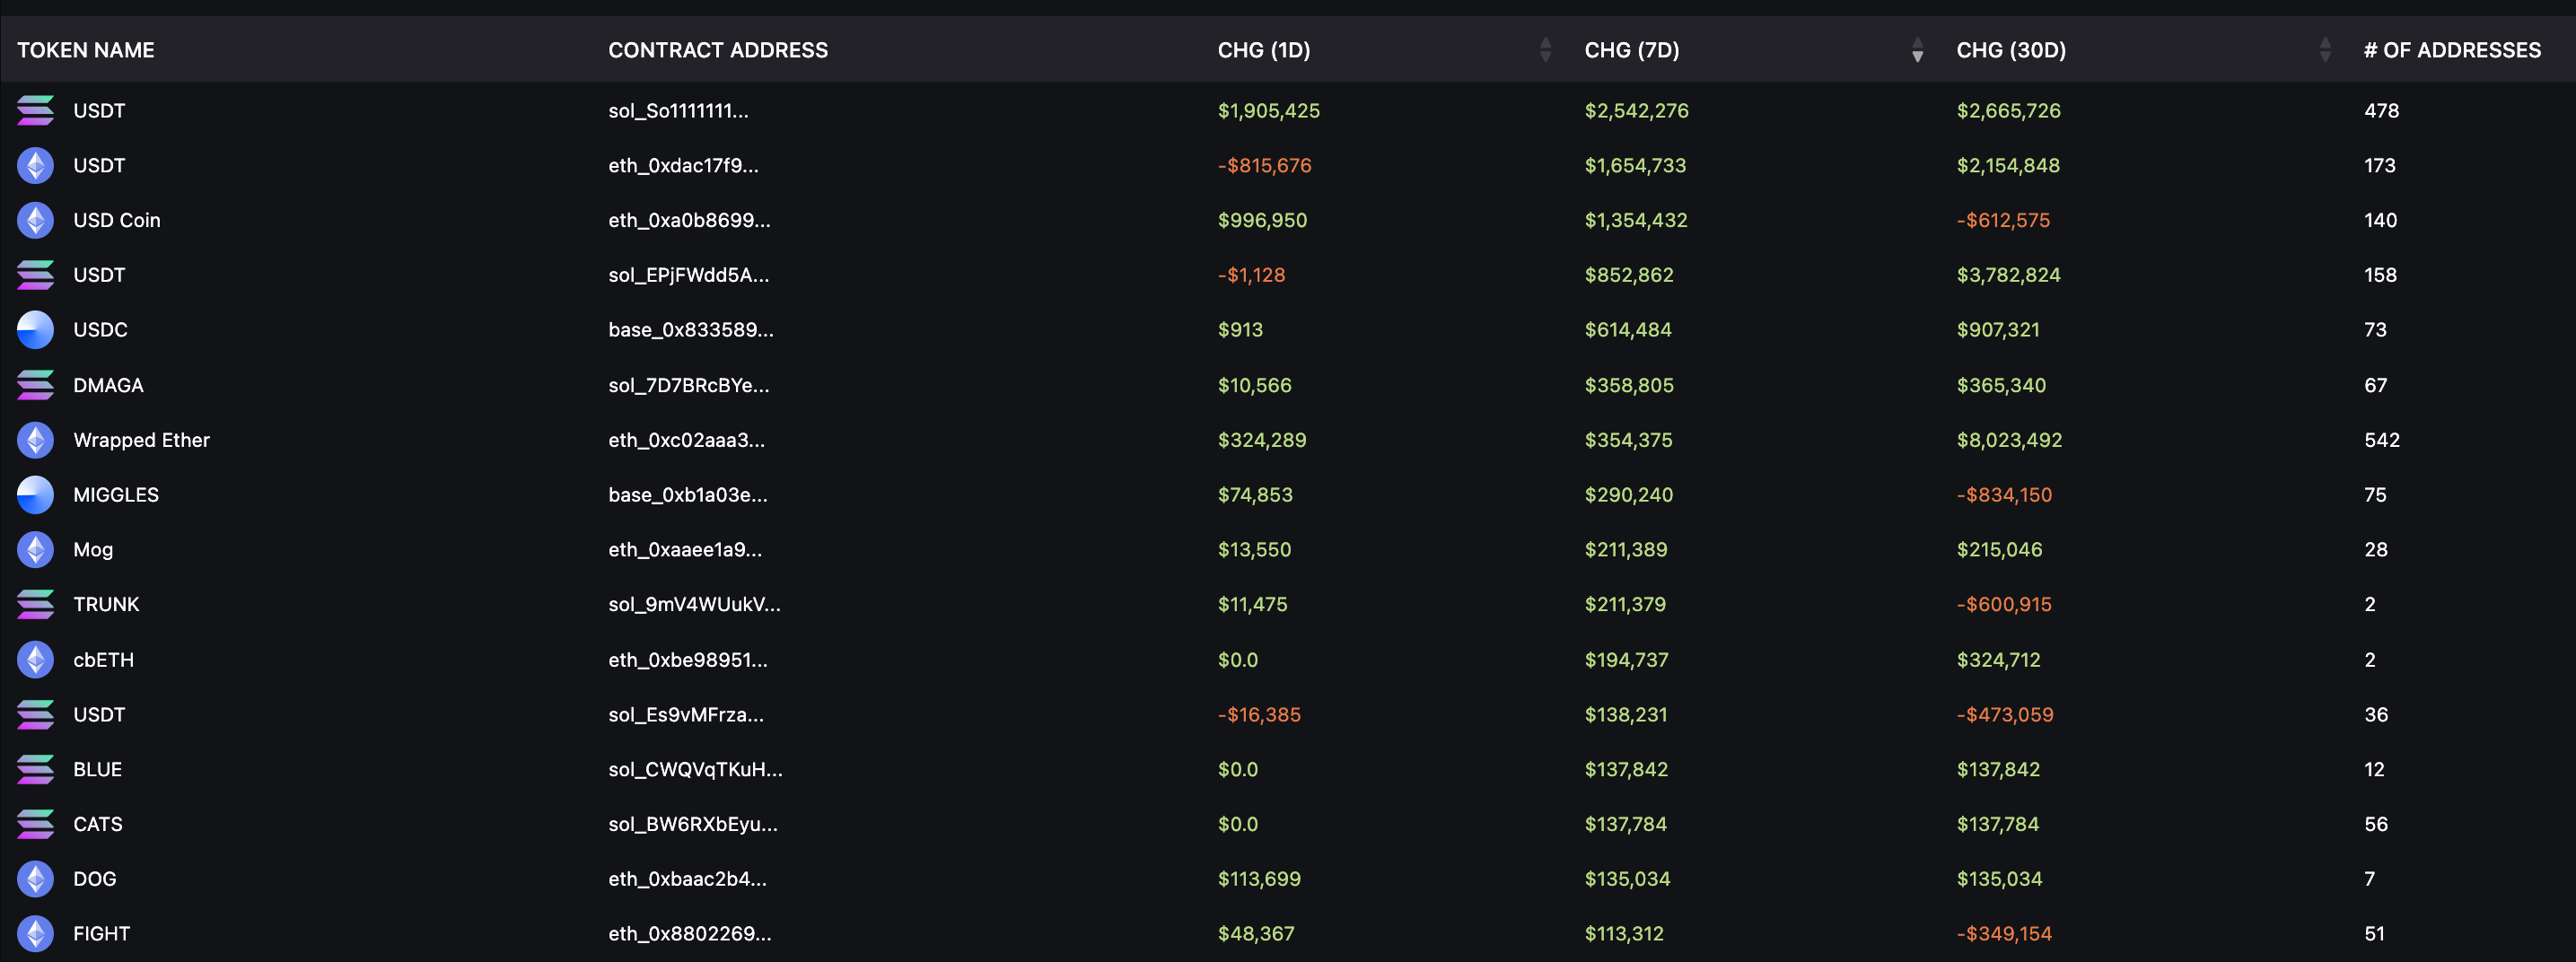Click the Solana icon for sol_So1111111 USDT
This screenshot has height=962, width=2576.
point(35,110)
